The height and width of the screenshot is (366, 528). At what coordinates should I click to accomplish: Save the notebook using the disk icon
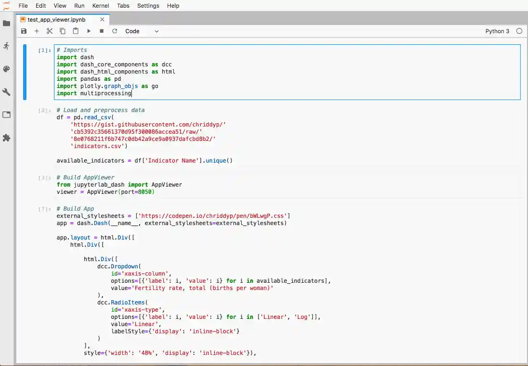[x=24, y=31]
